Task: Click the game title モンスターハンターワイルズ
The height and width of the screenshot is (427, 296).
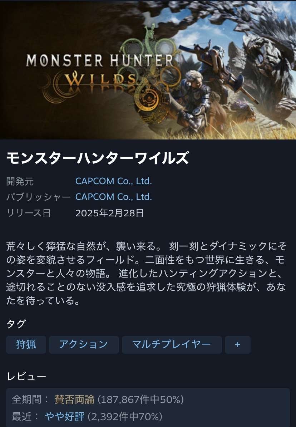Action: click(98, 158)
